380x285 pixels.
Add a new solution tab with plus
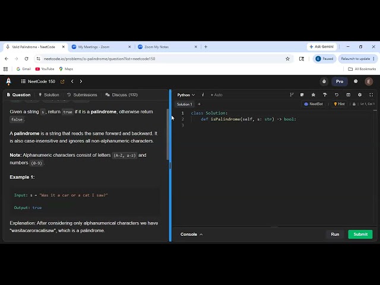click(199, 104)
